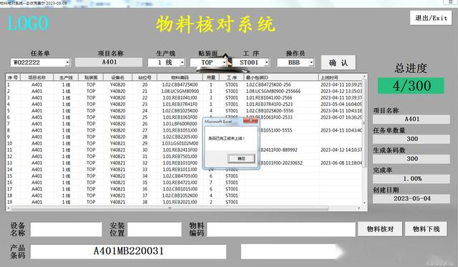This screenshot has width=458, height=267.
Task: Click the LOGO image at top left
Action: tap(28, 24)
